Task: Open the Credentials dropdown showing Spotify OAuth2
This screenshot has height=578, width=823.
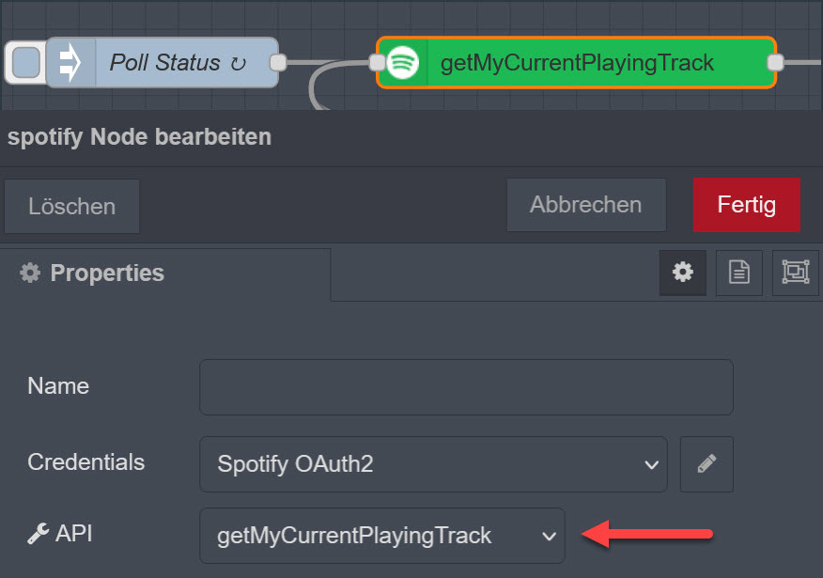Action: tap(433, 464)
